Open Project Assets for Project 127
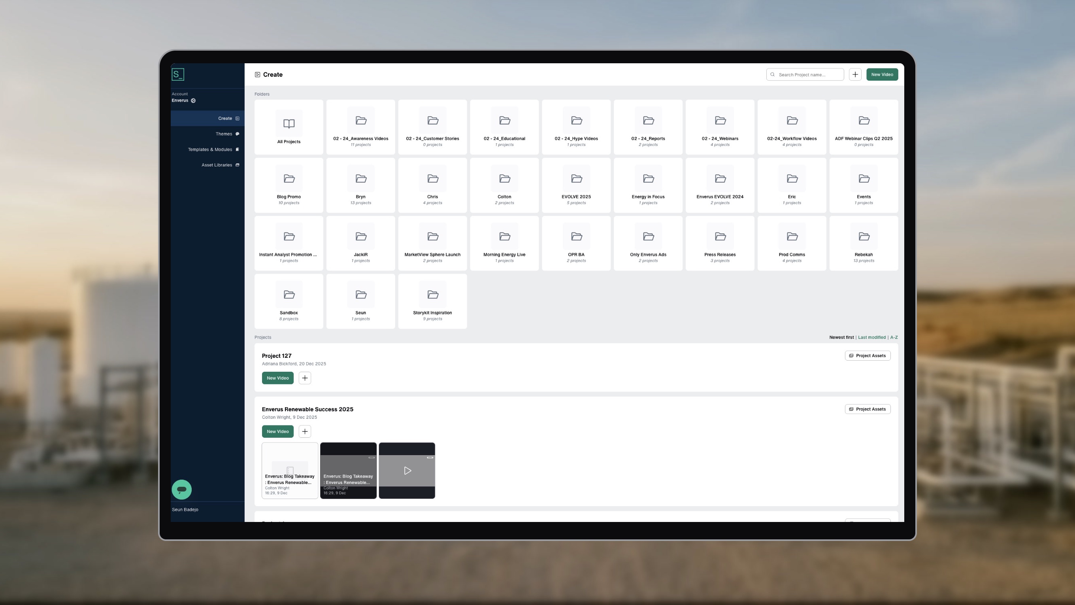Screen dimensions: 1075x605 tap(868, 356)
